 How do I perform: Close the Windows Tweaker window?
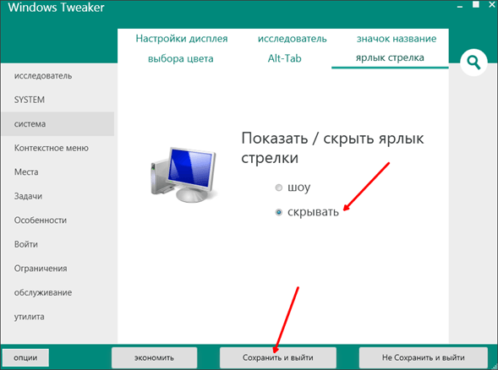pyautogui.click(x=491, y=4)
